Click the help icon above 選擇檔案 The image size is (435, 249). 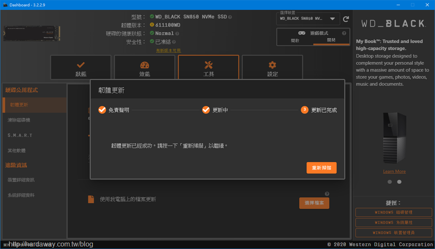point(327,194)
